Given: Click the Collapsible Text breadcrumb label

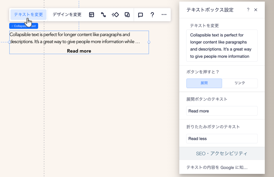Looking at the screenshot, I should [24, 26].
